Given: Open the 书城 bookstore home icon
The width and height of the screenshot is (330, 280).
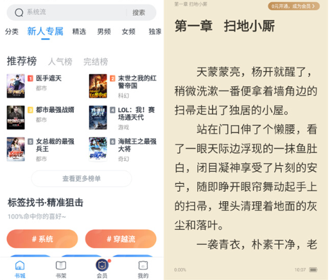Looking at the screenshot, I should click(20, 265).
